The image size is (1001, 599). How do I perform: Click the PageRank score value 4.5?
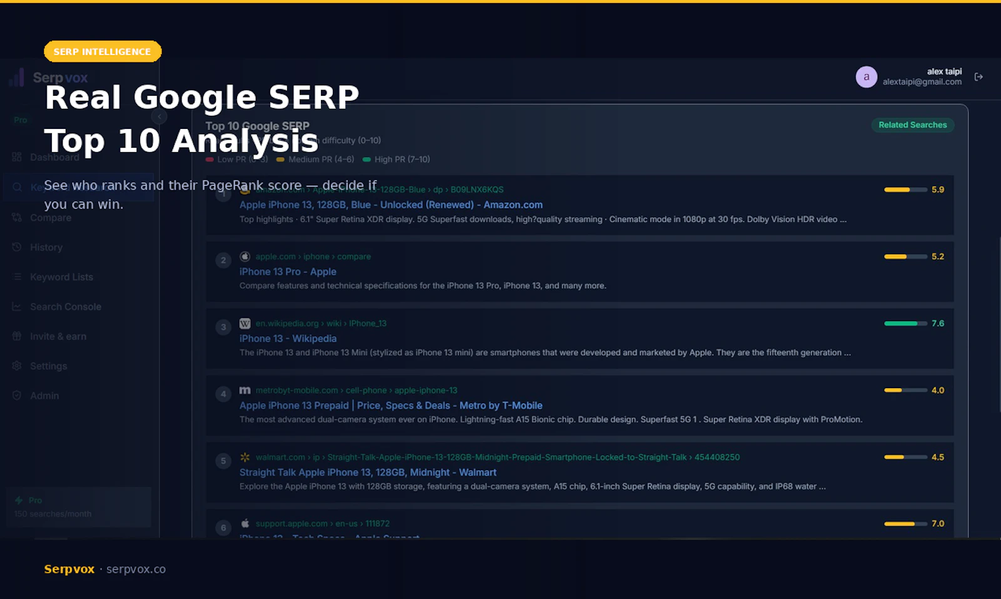click(938, 458)
